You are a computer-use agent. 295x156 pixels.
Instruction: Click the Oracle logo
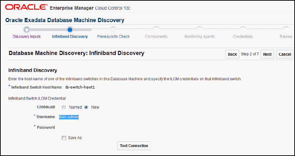(26, 7)
